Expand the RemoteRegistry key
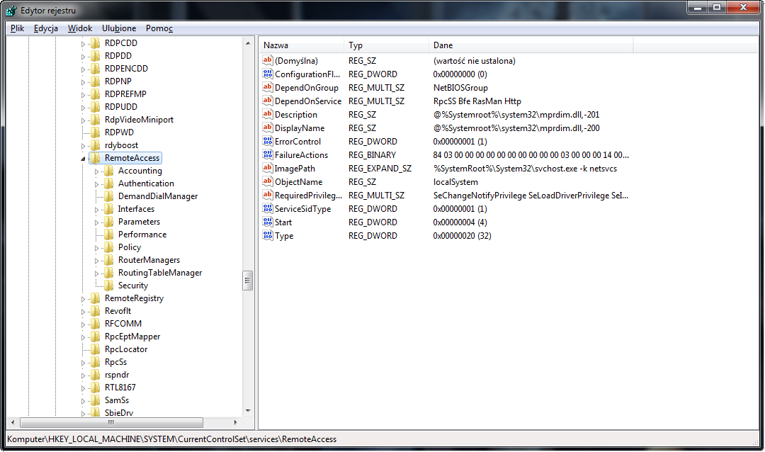 (83, 299)
